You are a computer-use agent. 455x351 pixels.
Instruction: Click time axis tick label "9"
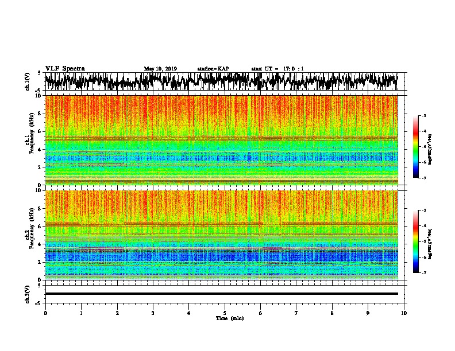(368, 313)
